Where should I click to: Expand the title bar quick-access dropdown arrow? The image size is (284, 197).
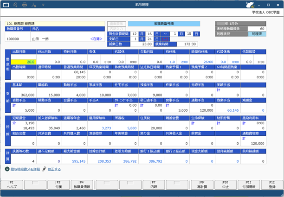click(43, 5)
